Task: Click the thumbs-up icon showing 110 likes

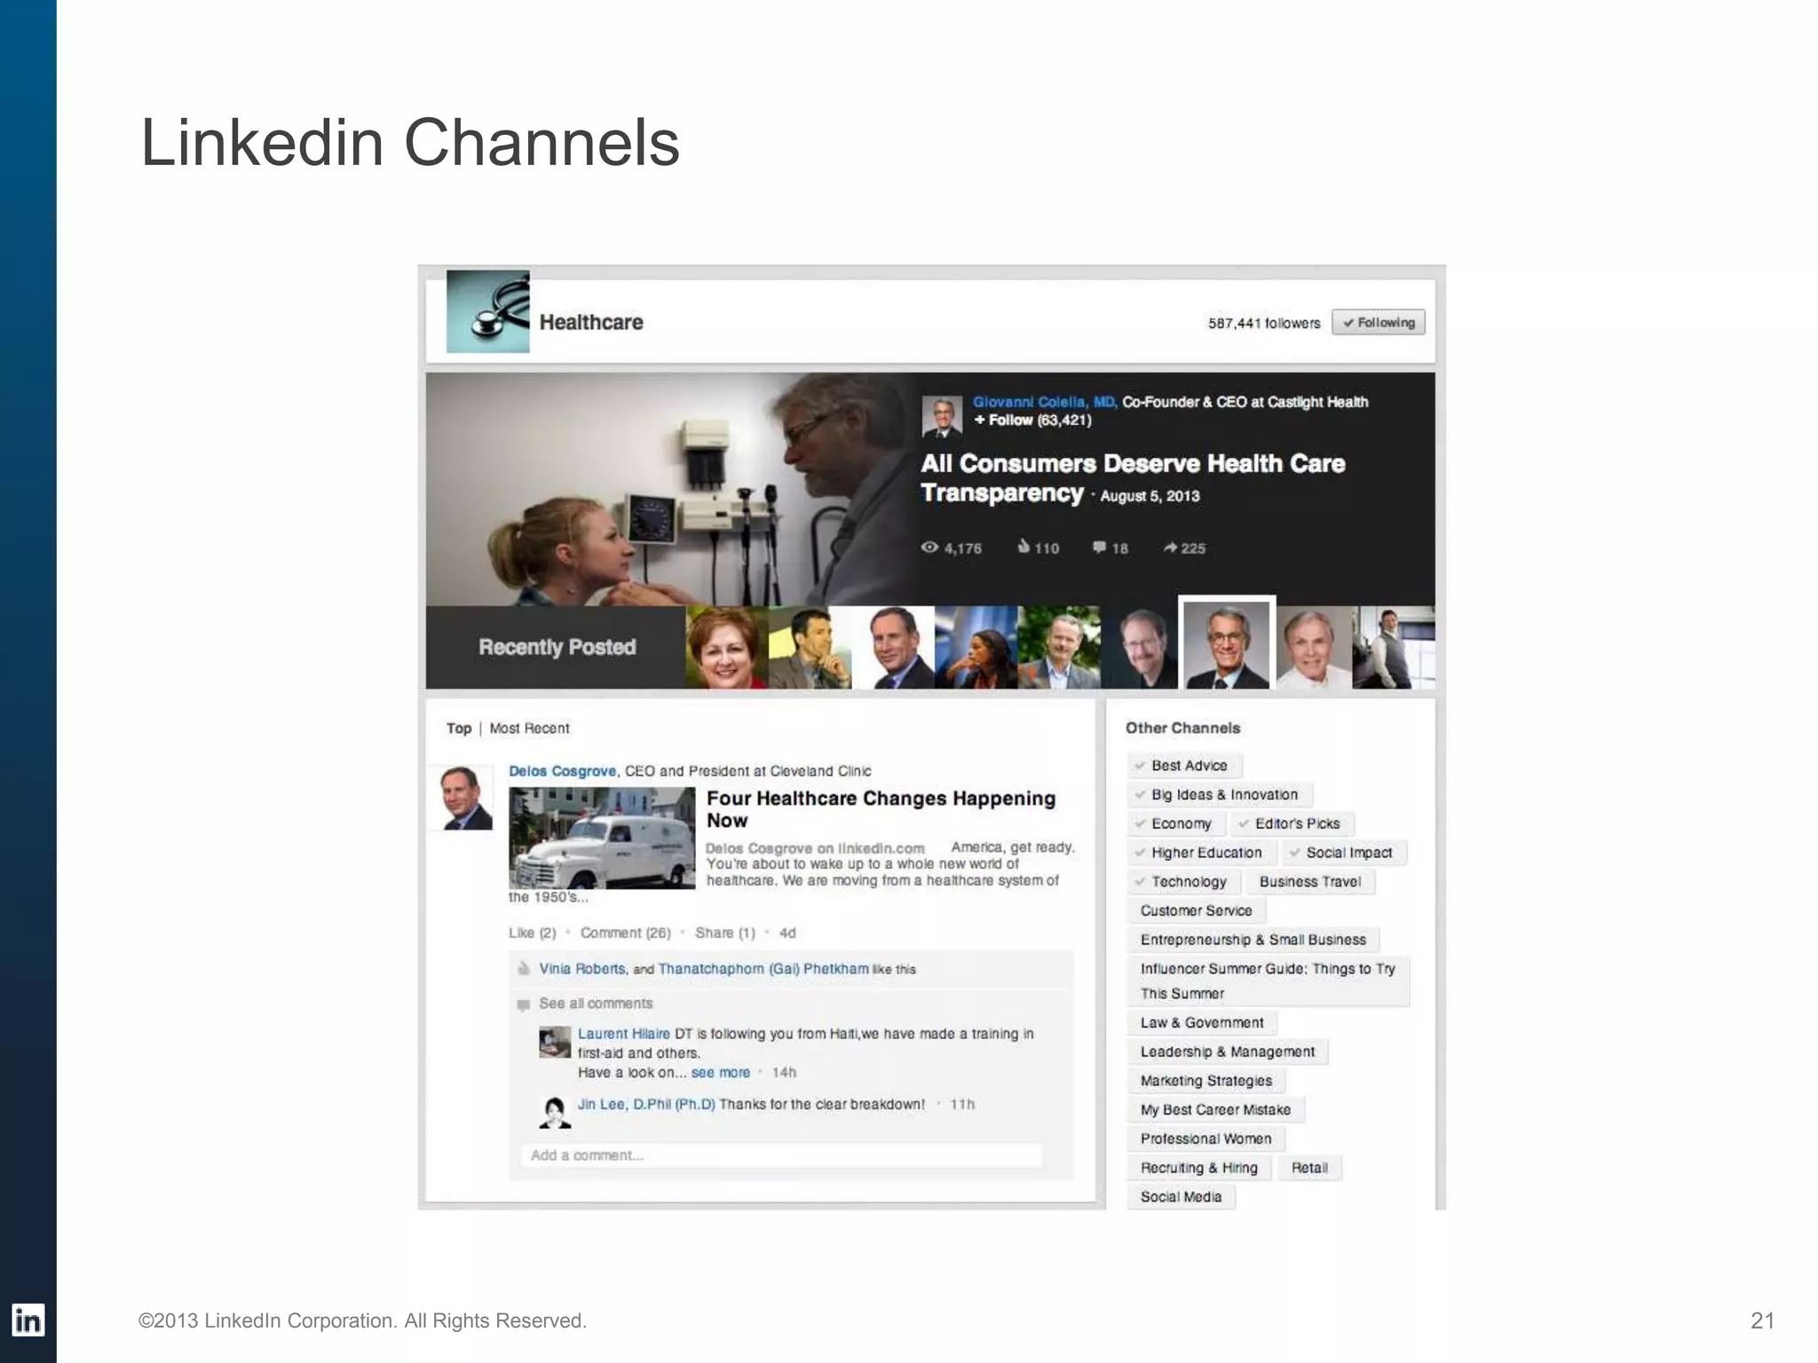Action: click(x=1024, y=547)
